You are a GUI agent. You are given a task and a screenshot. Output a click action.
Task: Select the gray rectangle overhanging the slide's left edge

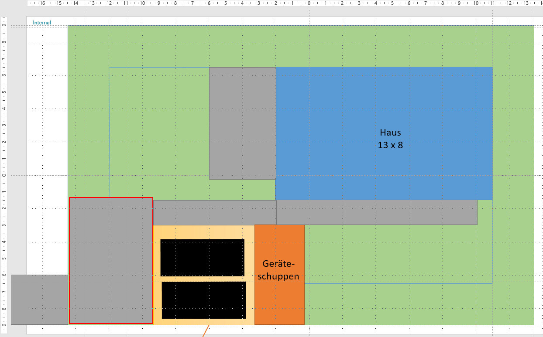coord(39,300)
